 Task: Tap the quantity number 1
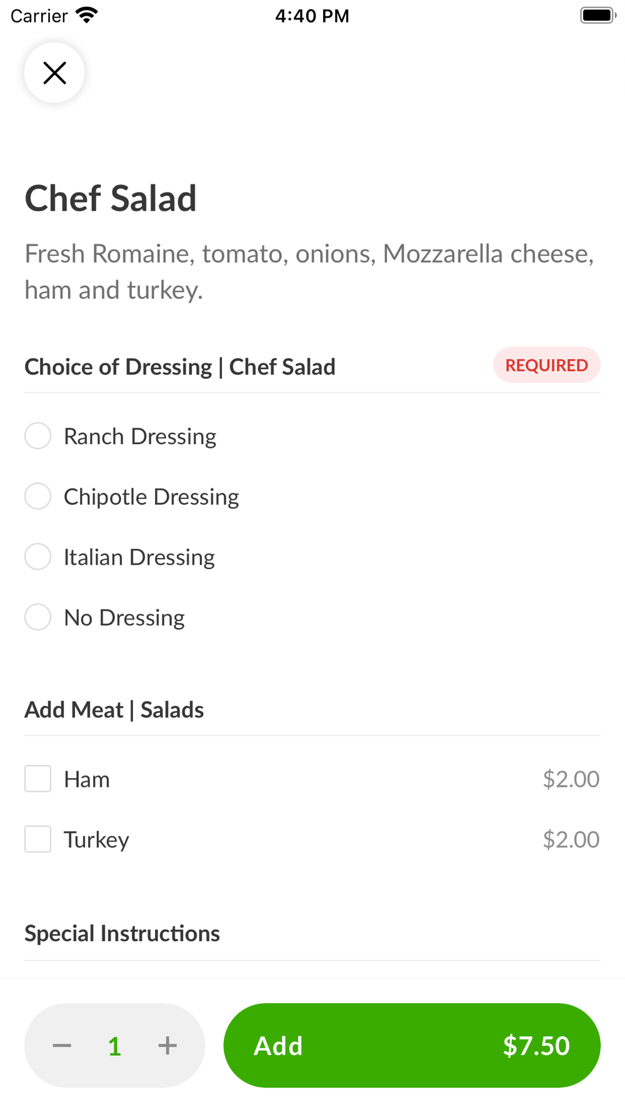coord(114,1046)
